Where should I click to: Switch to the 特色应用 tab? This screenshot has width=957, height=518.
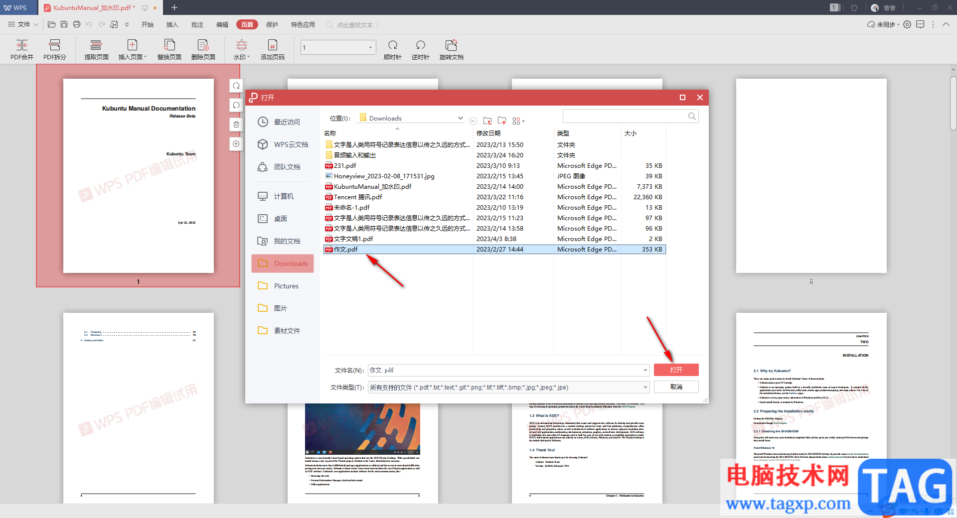(x=303, y=24)
